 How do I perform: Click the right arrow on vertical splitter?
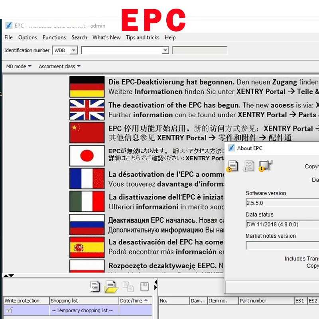click(x=156, y=287)
